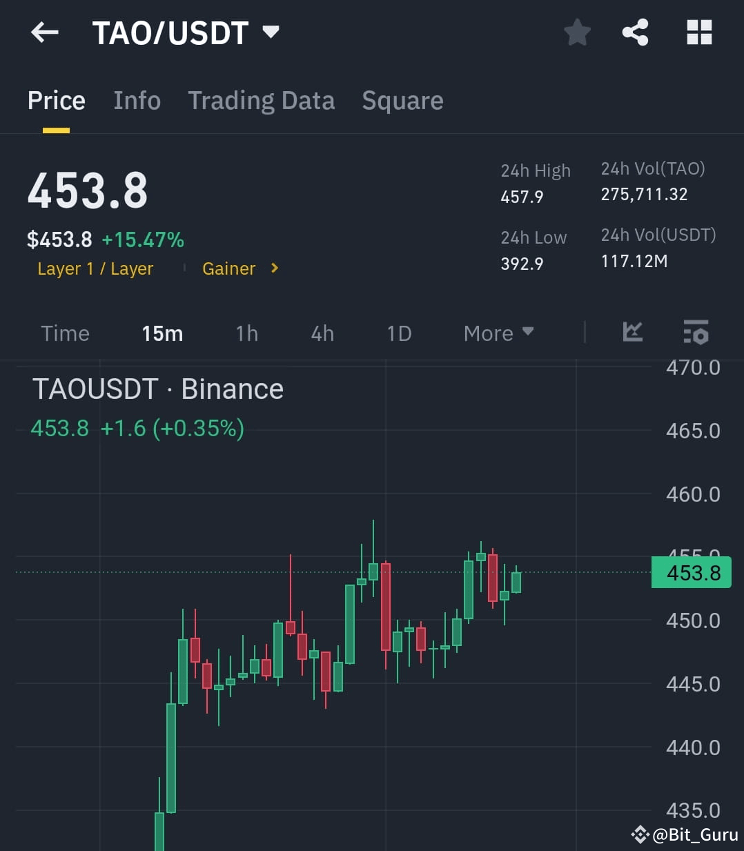Open chart indicator settings icon

point(696,333)
